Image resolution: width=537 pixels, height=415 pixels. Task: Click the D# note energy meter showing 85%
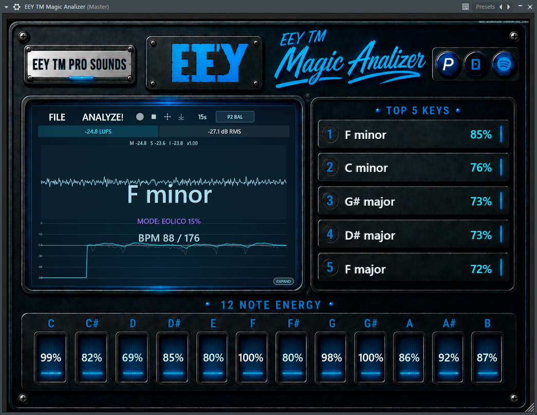173,357
